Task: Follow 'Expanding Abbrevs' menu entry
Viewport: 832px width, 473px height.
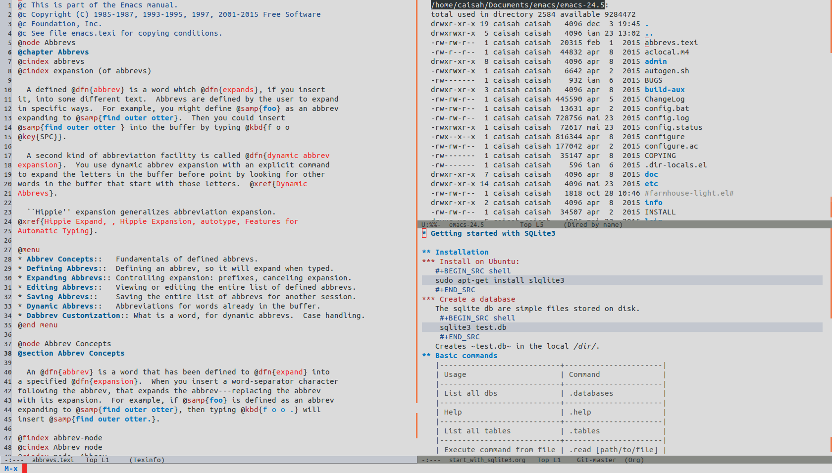Action: (x=64, y=278)
